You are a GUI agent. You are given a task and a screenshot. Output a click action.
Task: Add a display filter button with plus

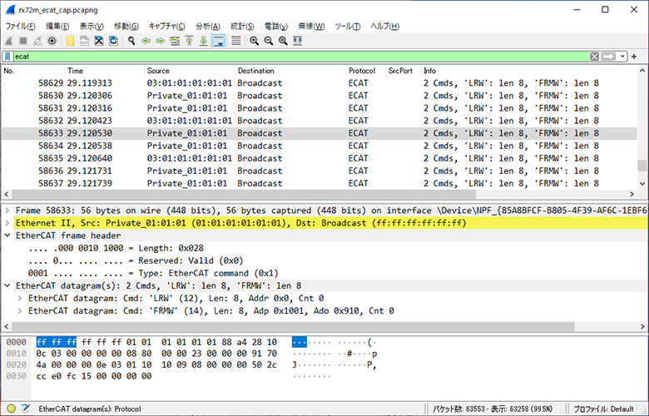click(x=634, y=57)
